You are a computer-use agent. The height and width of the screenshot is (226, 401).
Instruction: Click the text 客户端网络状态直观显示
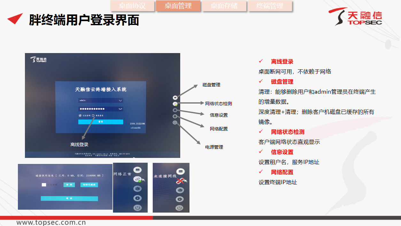tap(289, 142)
